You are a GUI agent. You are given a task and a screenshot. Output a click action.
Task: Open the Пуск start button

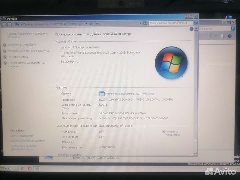click(5, 169)
